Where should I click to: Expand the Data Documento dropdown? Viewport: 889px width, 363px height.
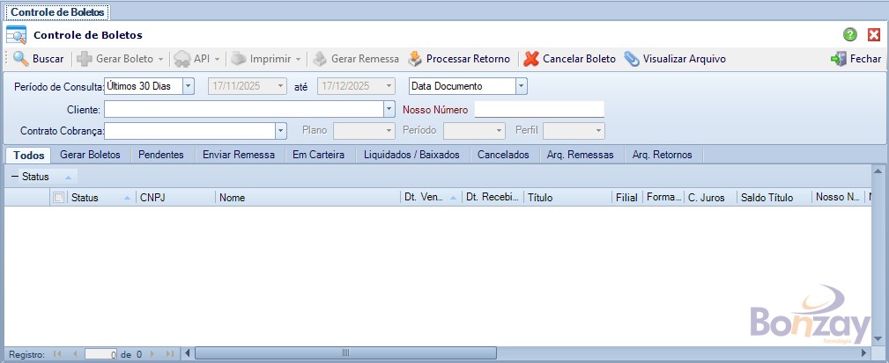521,86
